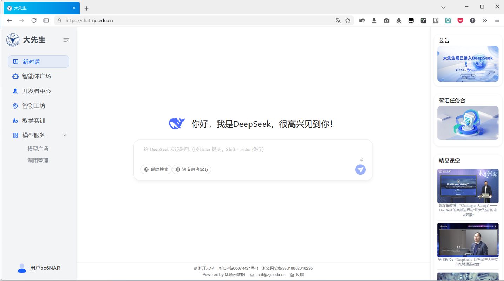Open 智能体广场 in the sidebar
Viewport: 504px width, 281px height.
pyautogui.click(x=37, y=76)
